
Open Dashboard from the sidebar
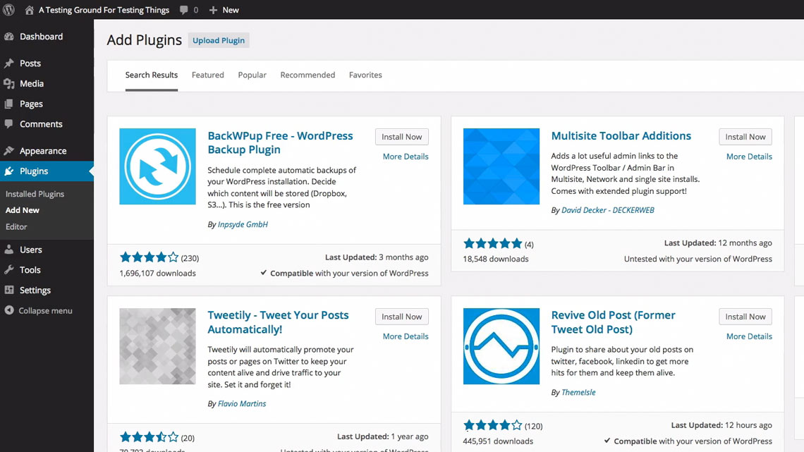pos(41,37)
